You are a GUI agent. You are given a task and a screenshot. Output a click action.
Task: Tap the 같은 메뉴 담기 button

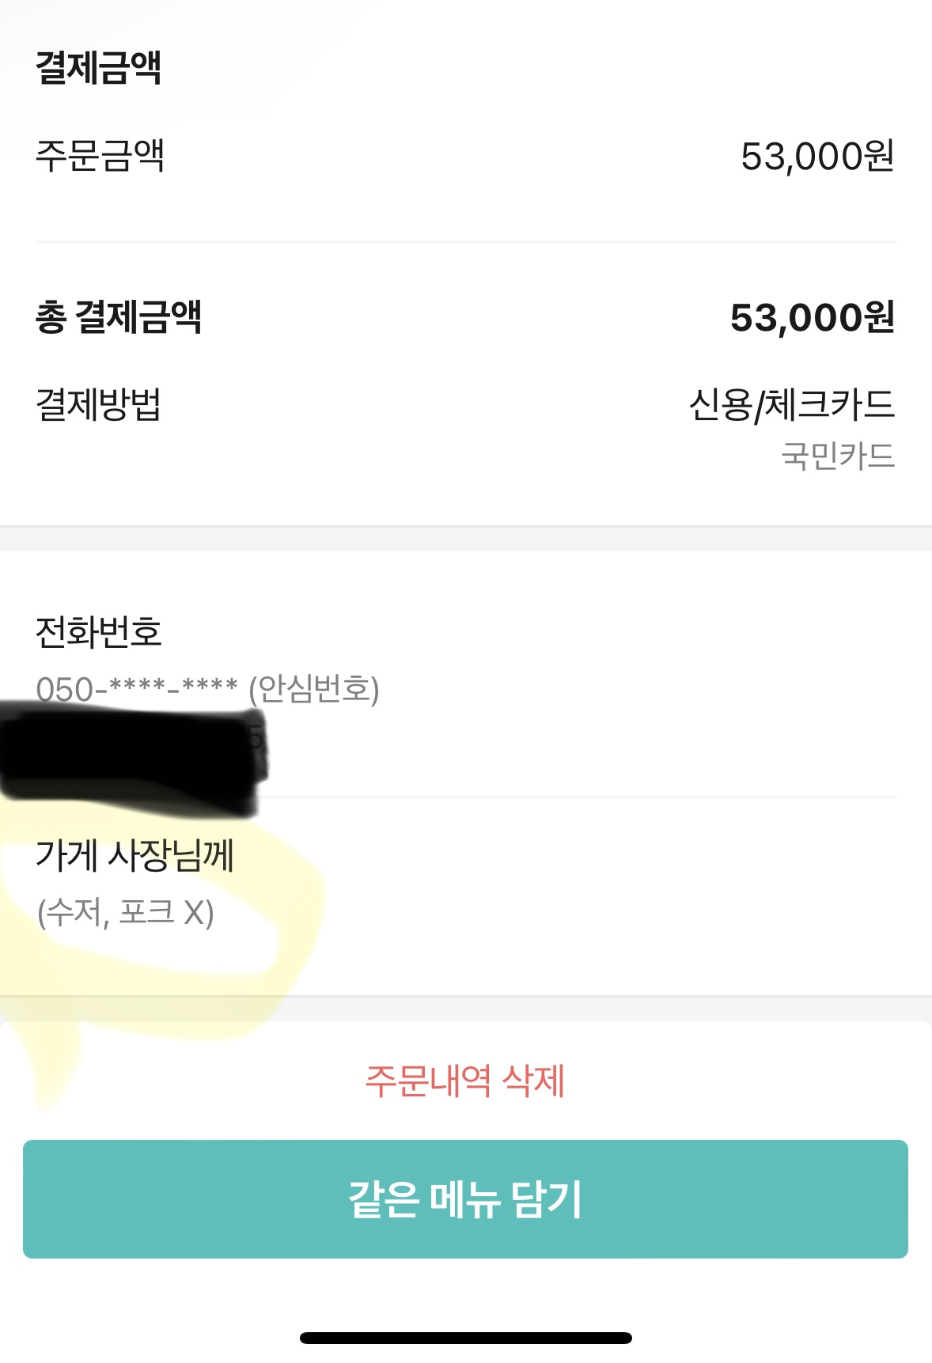point(465,1198)
